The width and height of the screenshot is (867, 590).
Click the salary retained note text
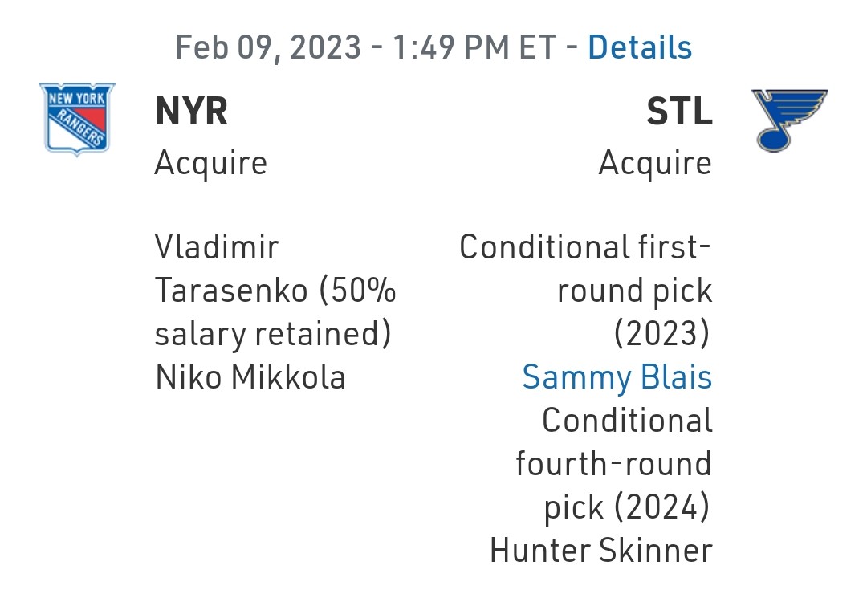click(273, 334)
